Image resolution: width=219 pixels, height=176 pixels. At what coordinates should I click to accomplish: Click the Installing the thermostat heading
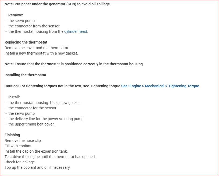point(25,75)
